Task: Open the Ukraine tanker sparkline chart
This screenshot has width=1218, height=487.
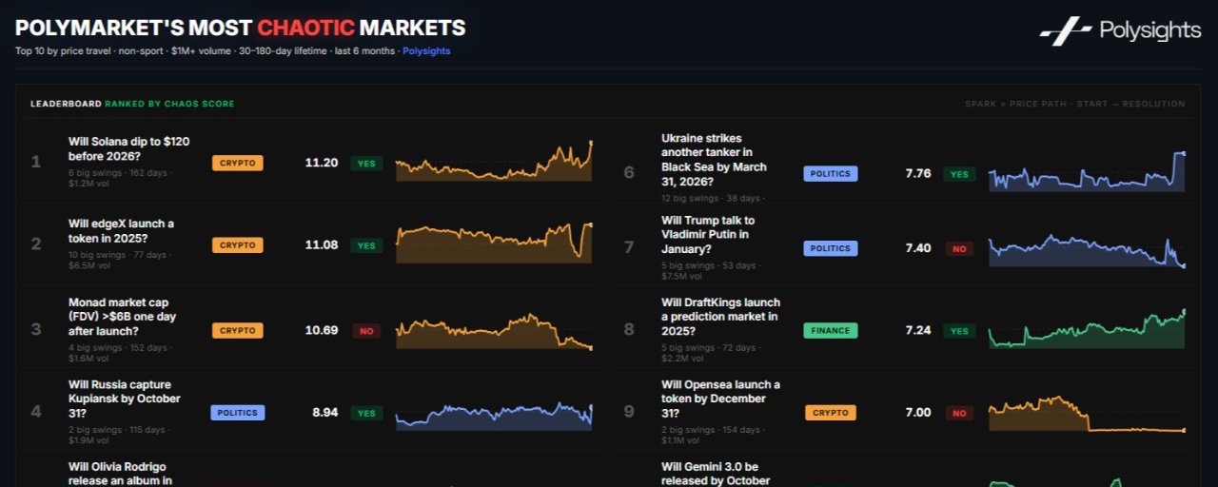Action: coord(1088,171)
